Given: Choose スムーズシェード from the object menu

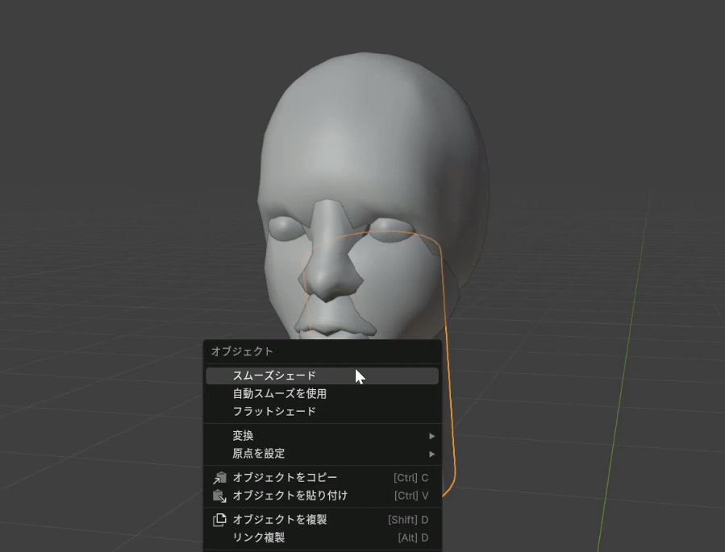Looking at the screenshot, I should pos(322,376).
